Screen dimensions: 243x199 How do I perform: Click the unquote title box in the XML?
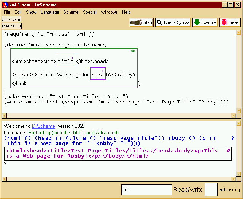pos(66,60)
